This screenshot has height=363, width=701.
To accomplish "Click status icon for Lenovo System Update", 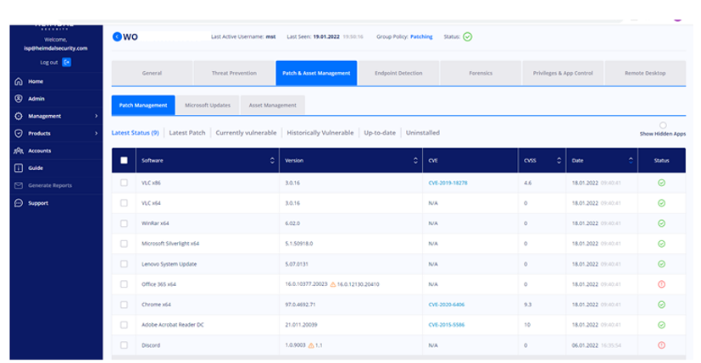I will pos(662,264).
